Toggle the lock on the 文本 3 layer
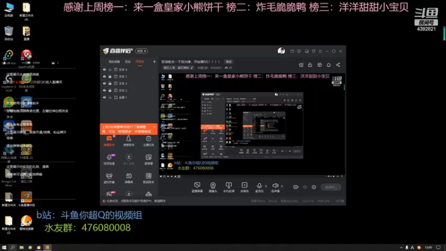 (x=110, y=83)
